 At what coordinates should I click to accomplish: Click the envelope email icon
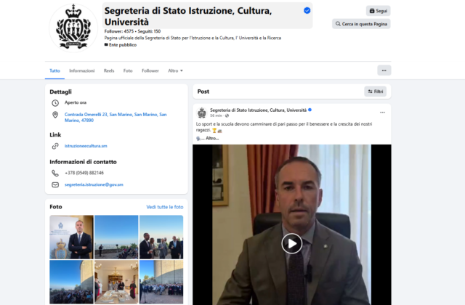[x=55, y=184]
